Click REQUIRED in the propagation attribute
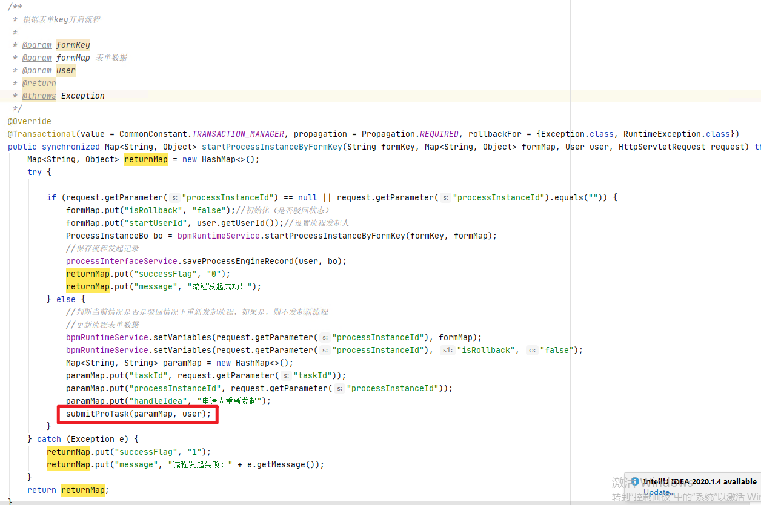This screenshot has width=761, height=505. click(x=439, y=134)
